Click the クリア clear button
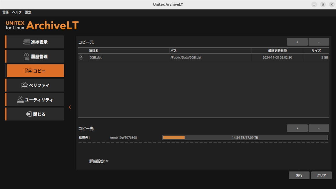The image size is (336, 189). (x=321, y=175)
